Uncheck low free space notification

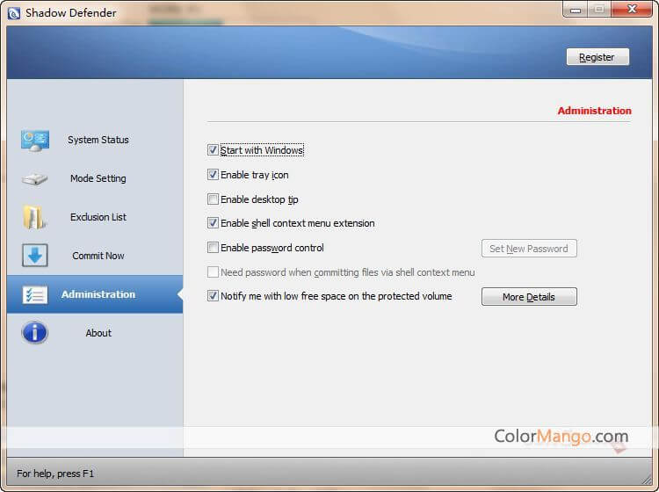tap(213, 296)
